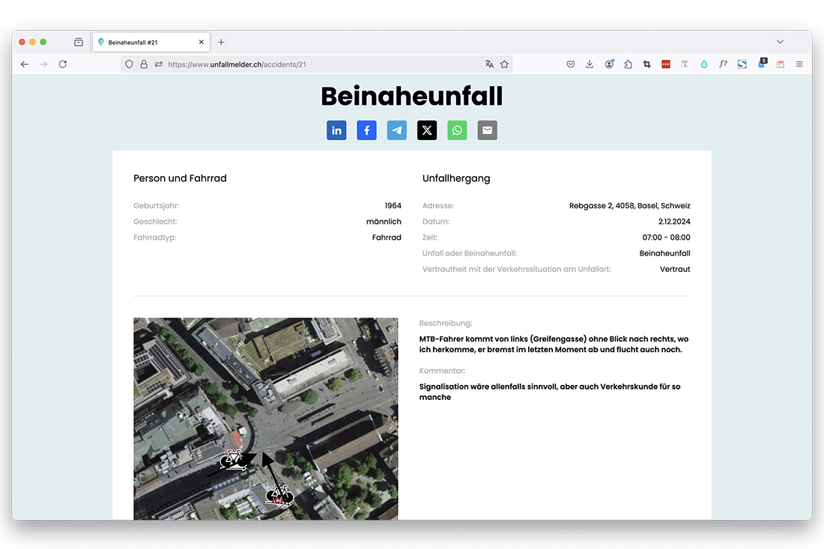This screenshot has height=549, width=824.
Task: Open the Firefox account icon
Action: pyautogui.click(x=609, y=64)
